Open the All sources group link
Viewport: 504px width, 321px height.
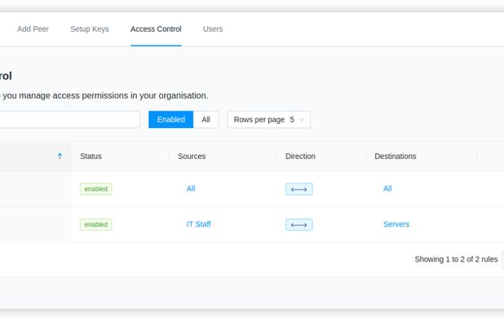[191, 188]
